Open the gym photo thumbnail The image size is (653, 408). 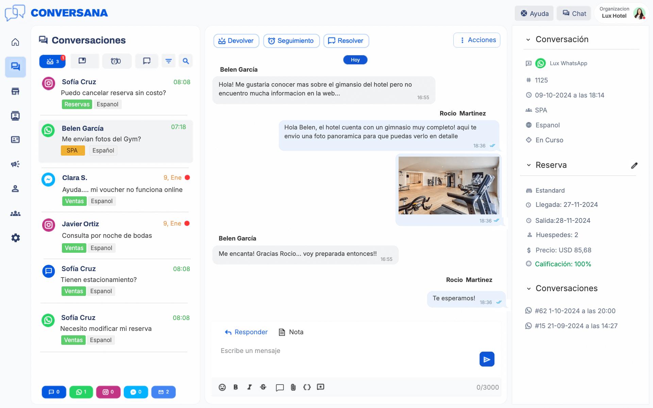point(449,185)
